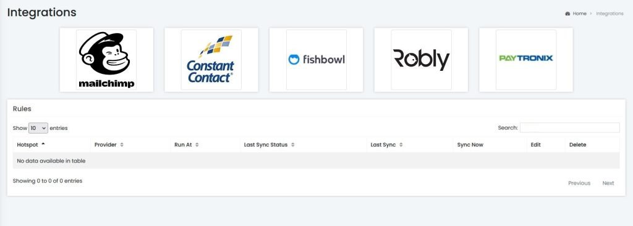Image resolution: width=633 pixels, height=226 pixels.
Task: Go to Previous page of rules
Action: coord(579,183)
